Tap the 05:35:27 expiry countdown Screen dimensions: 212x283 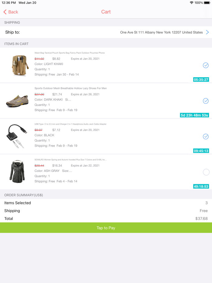point(201,79)
